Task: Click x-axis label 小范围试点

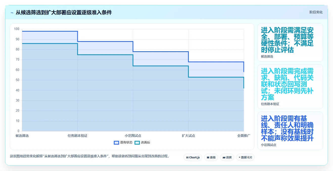Action: 133,136
